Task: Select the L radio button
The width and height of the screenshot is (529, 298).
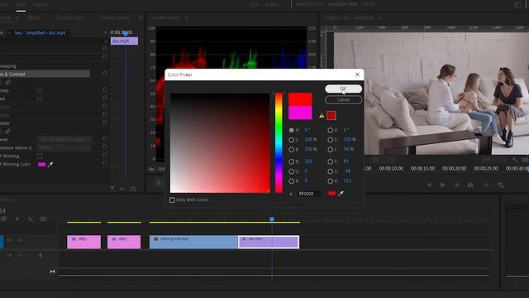Action: (331, 149)
